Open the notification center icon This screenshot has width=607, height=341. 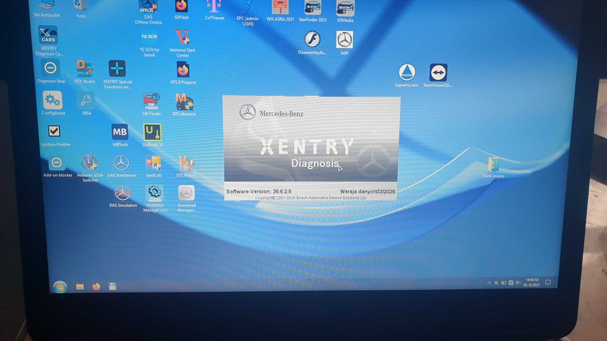[x=548, y=282]
